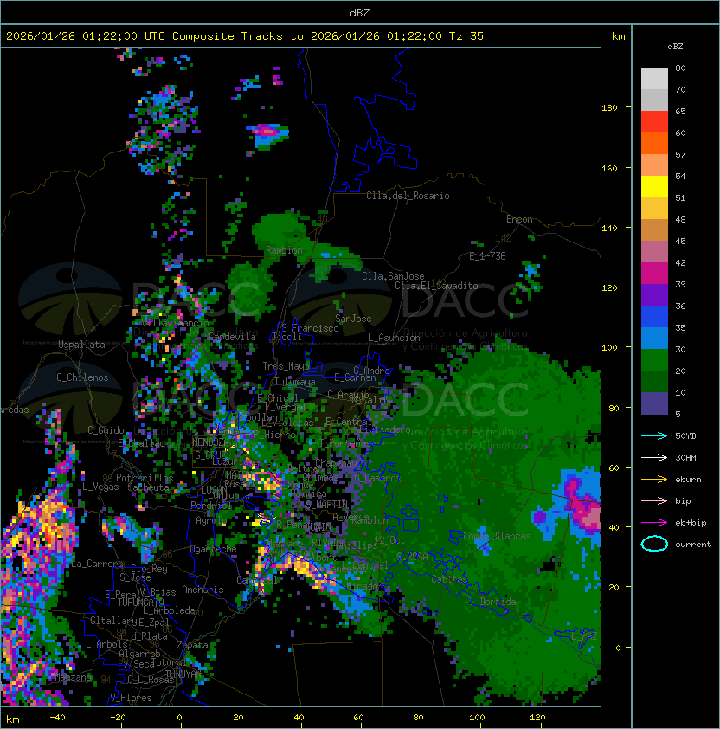Click the Rambion map label

284,250
